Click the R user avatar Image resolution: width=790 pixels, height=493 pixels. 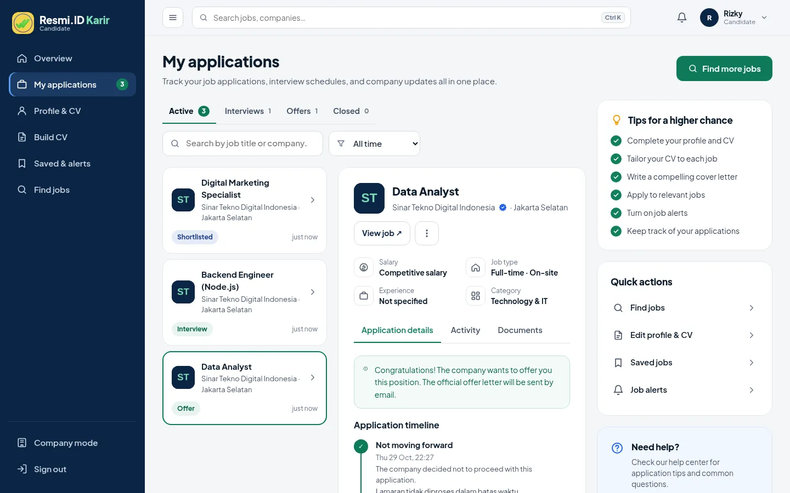coord(709,18)
